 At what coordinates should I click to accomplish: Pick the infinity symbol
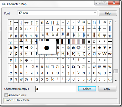click(84, 23)
